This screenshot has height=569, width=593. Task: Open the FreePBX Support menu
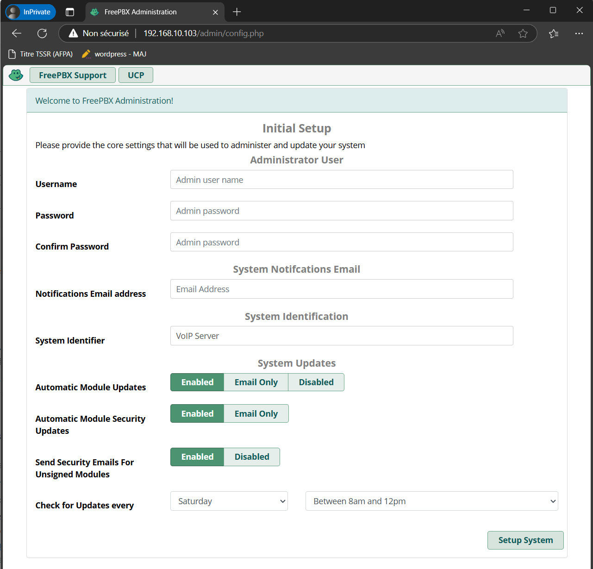tap(73, 75)
